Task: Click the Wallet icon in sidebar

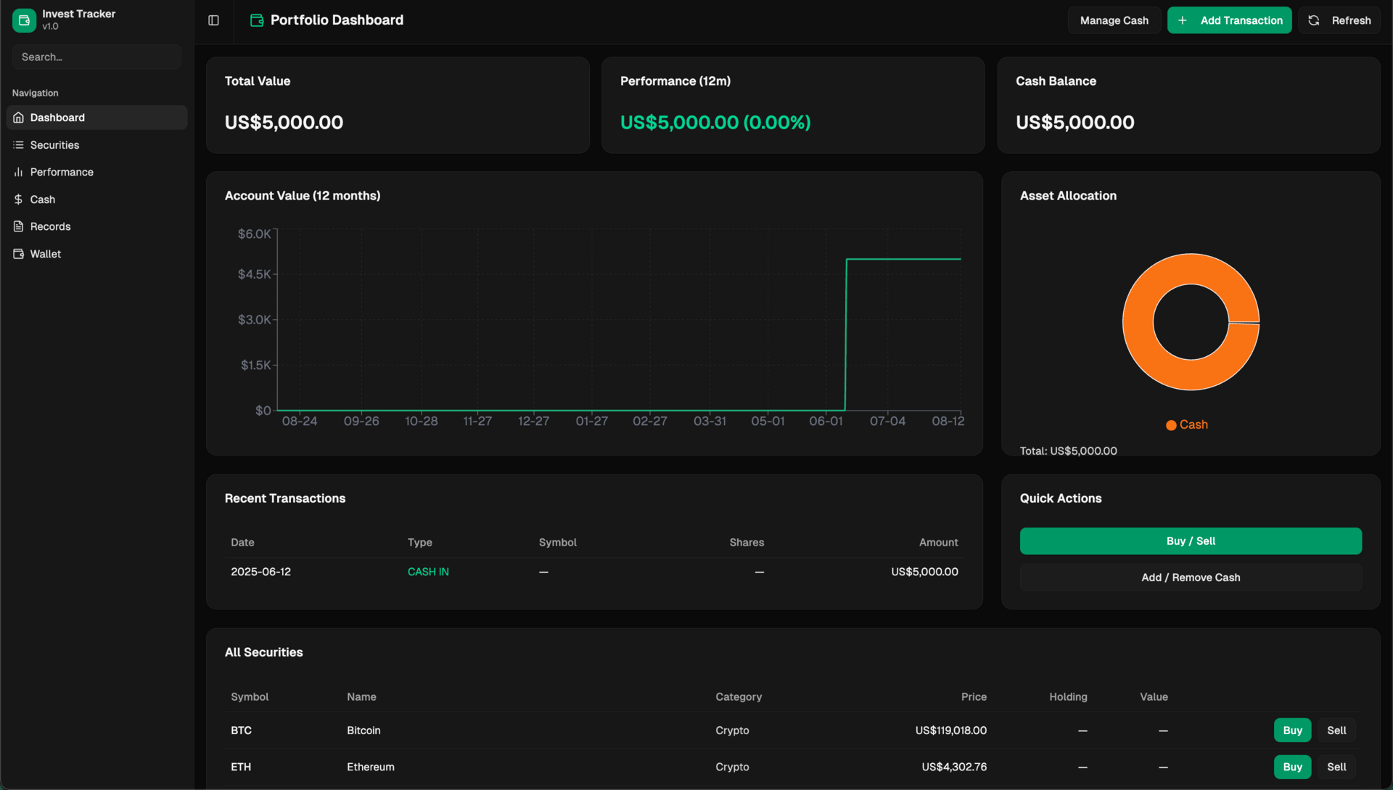Action: [x=19, y=254]
